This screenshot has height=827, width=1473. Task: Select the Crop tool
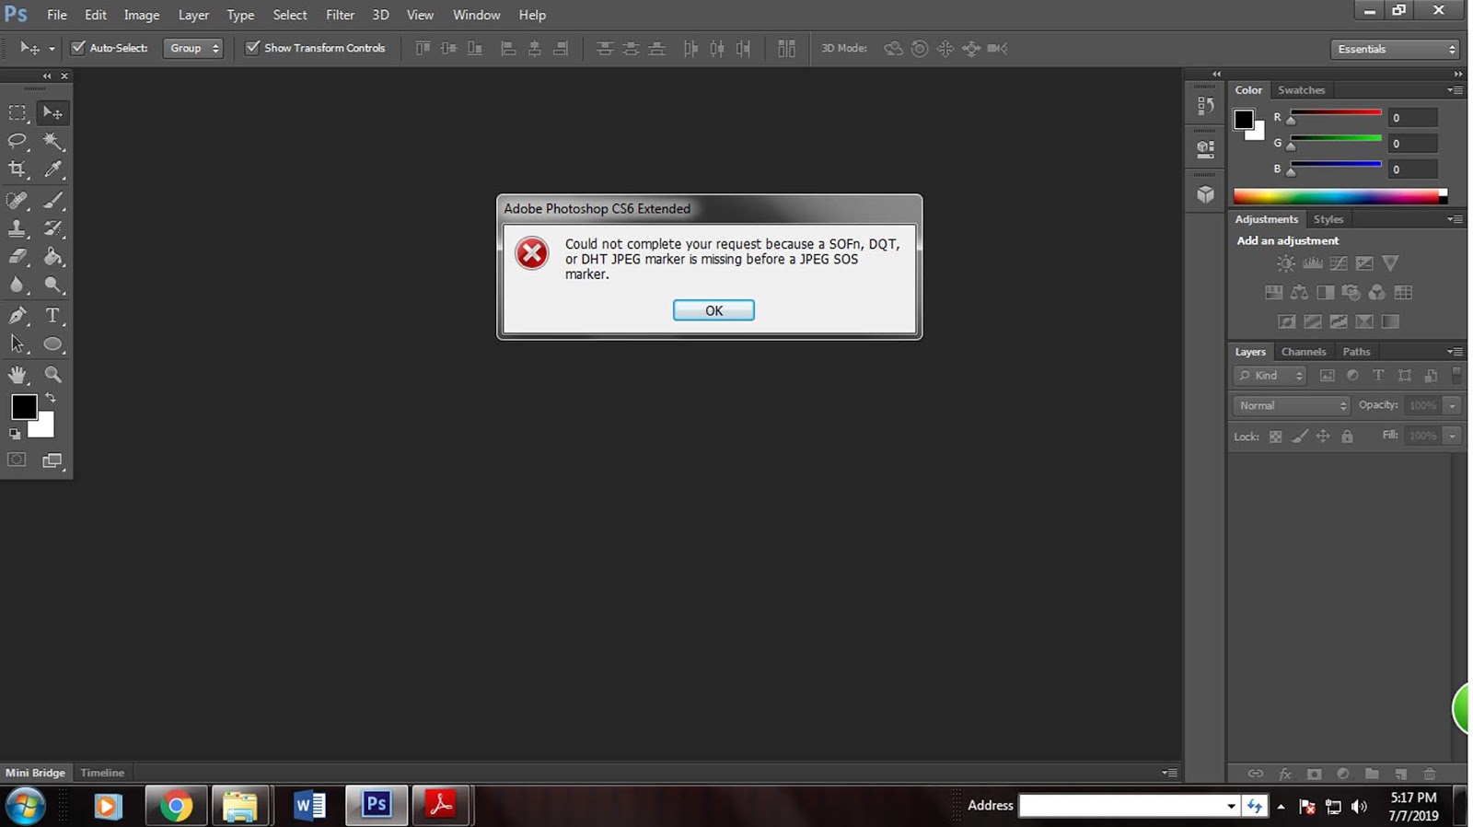click(x=17, y=169)
